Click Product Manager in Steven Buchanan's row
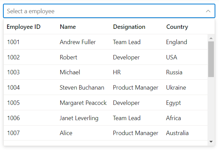 [136, 88]
